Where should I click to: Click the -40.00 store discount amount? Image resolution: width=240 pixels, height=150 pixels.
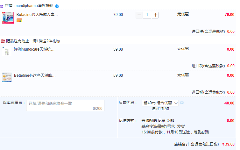229,103
